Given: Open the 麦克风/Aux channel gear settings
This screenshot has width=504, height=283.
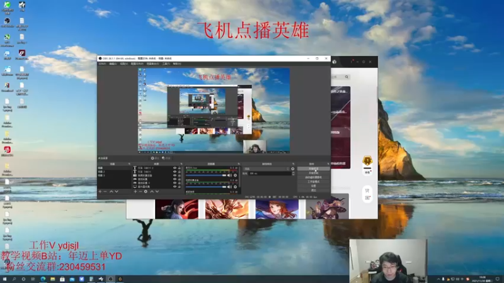Looking at the screenshot, I should pyautogui.click(x=235, y=175).
